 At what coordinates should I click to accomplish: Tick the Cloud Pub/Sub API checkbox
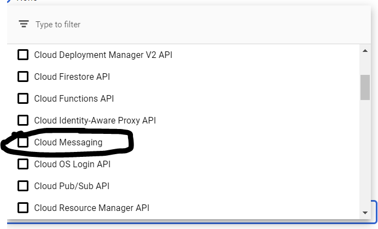23,186
